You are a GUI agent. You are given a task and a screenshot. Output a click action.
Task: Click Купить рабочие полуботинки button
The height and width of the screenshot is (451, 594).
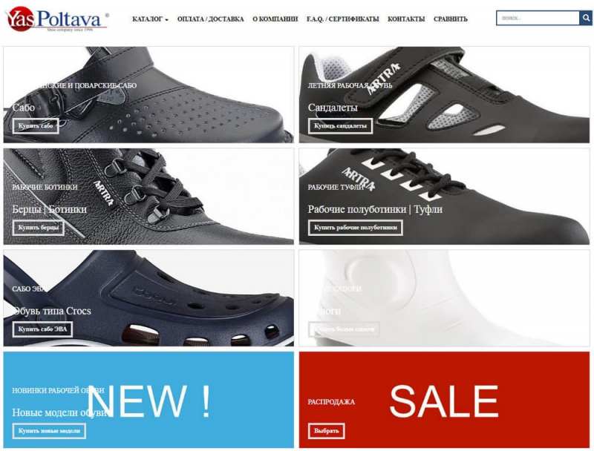tap(356, 228)
